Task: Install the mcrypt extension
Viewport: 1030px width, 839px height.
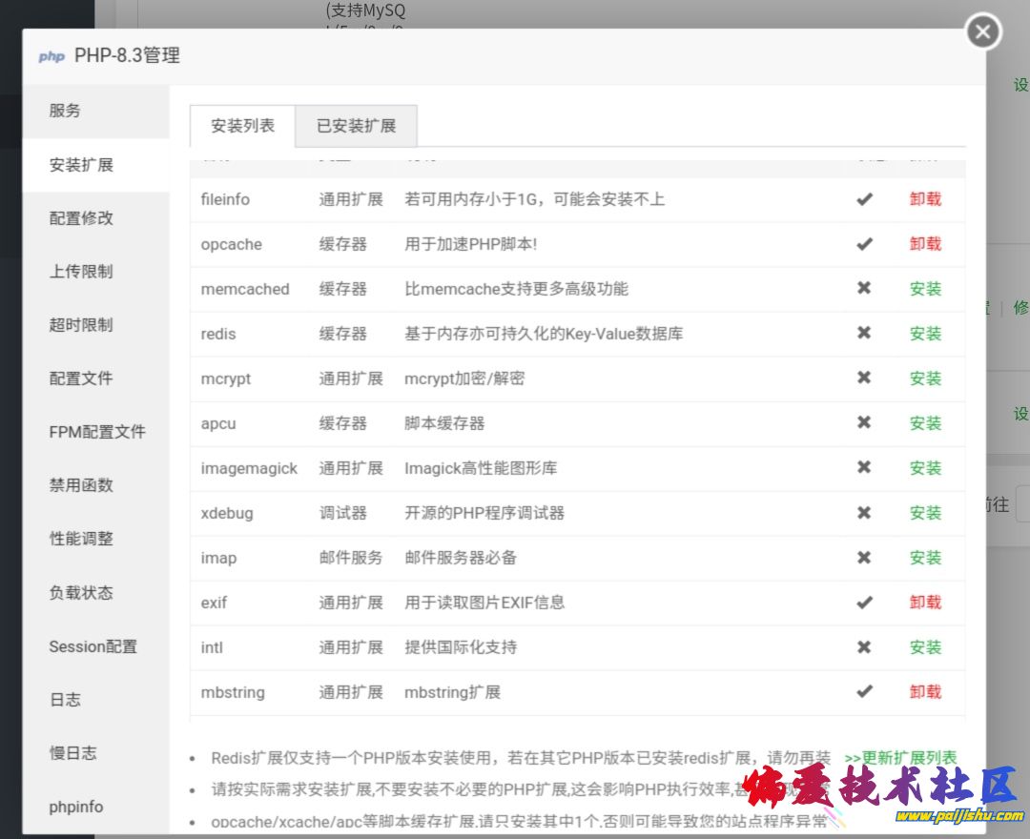Action: 925,379
